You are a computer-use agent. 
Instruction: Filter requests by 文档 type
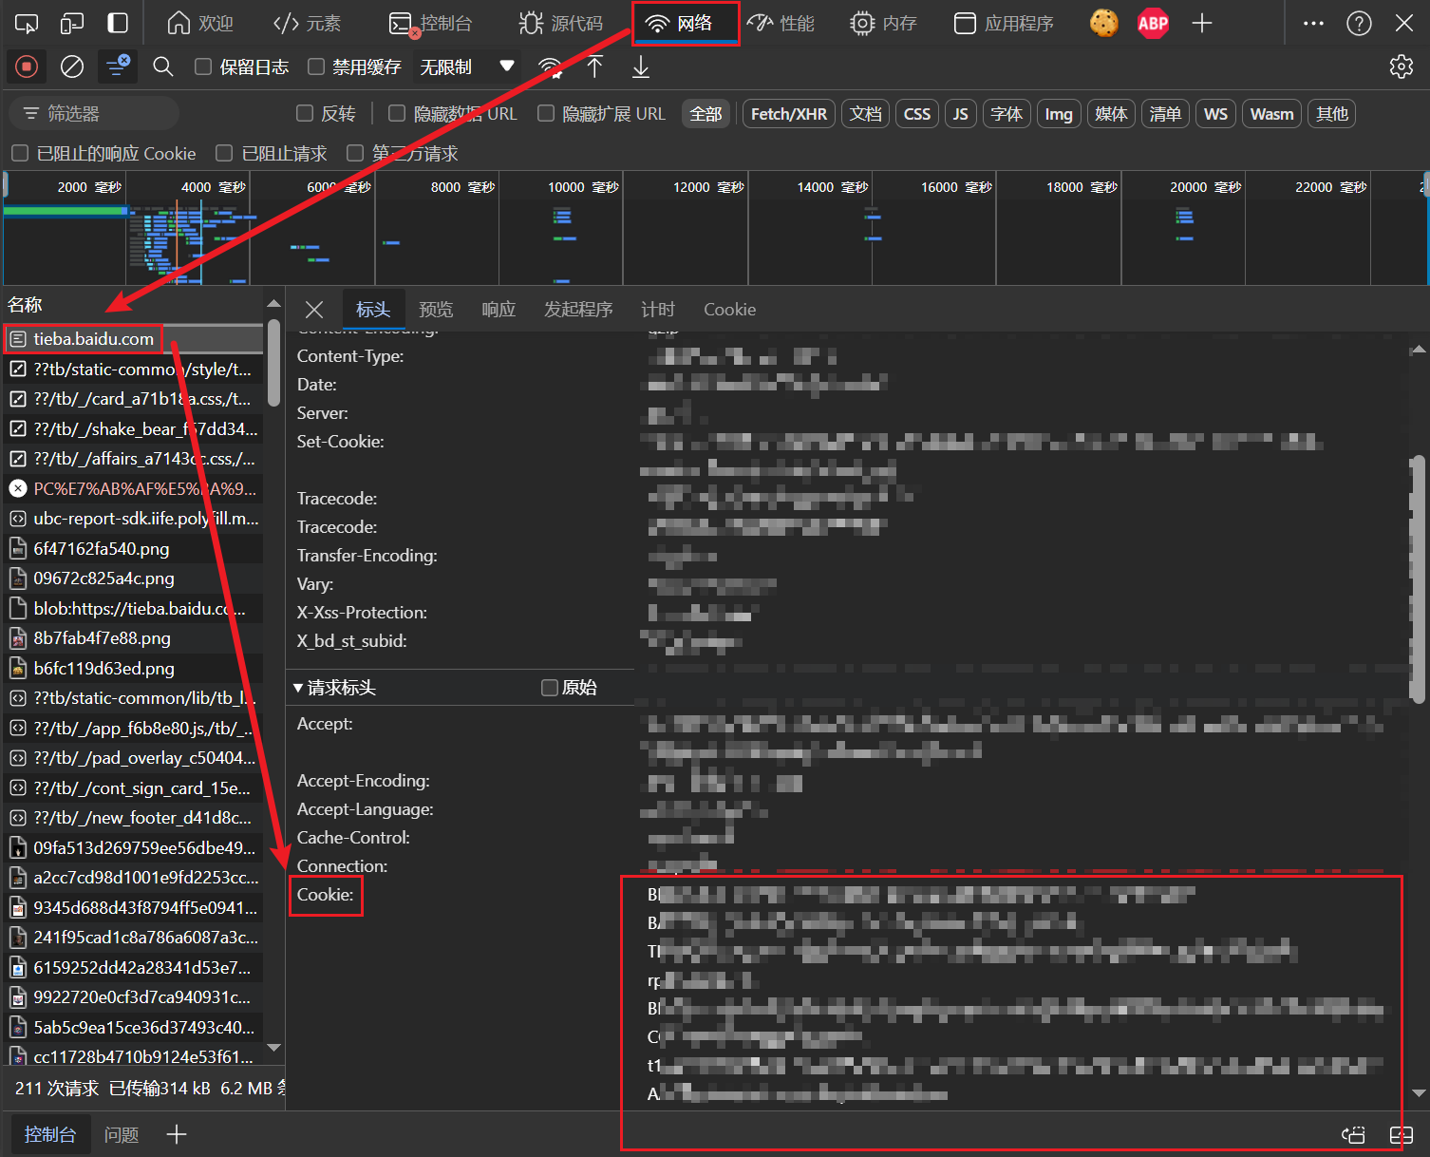coord(866,114)
